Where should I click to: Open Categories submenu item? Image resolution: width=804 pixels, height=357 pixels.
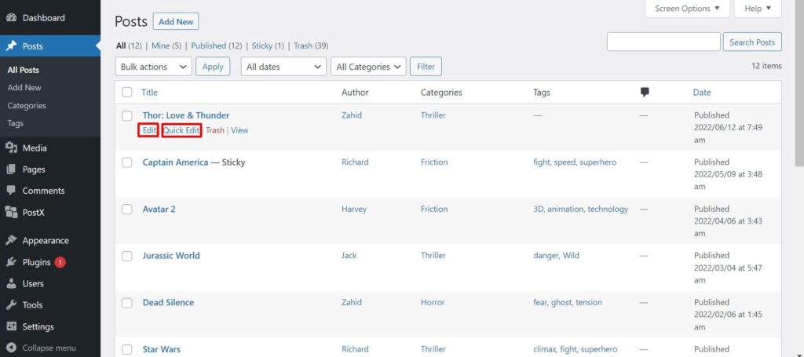(x=27, y=105)
